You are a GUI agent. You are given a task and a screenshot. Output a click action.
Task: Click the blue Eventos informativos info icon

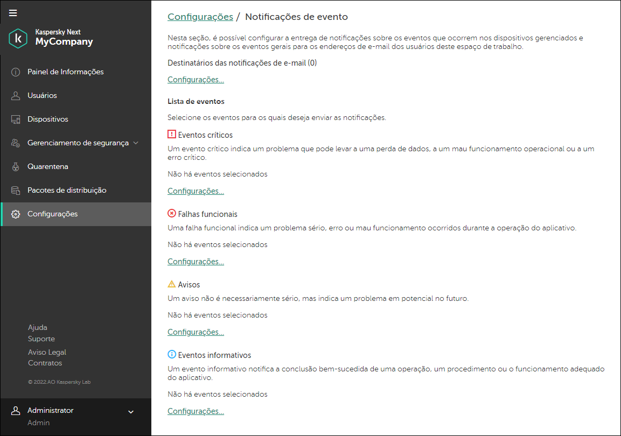[x=171, y=354]
